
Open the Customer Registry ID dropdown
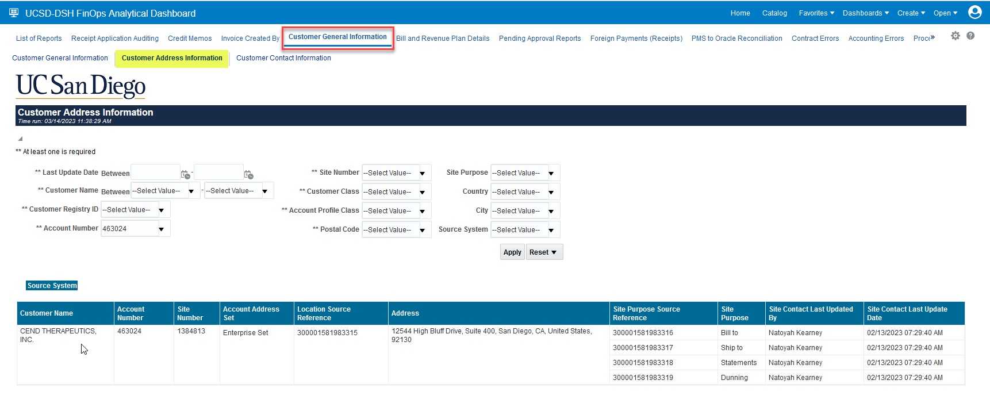(161, 210)
